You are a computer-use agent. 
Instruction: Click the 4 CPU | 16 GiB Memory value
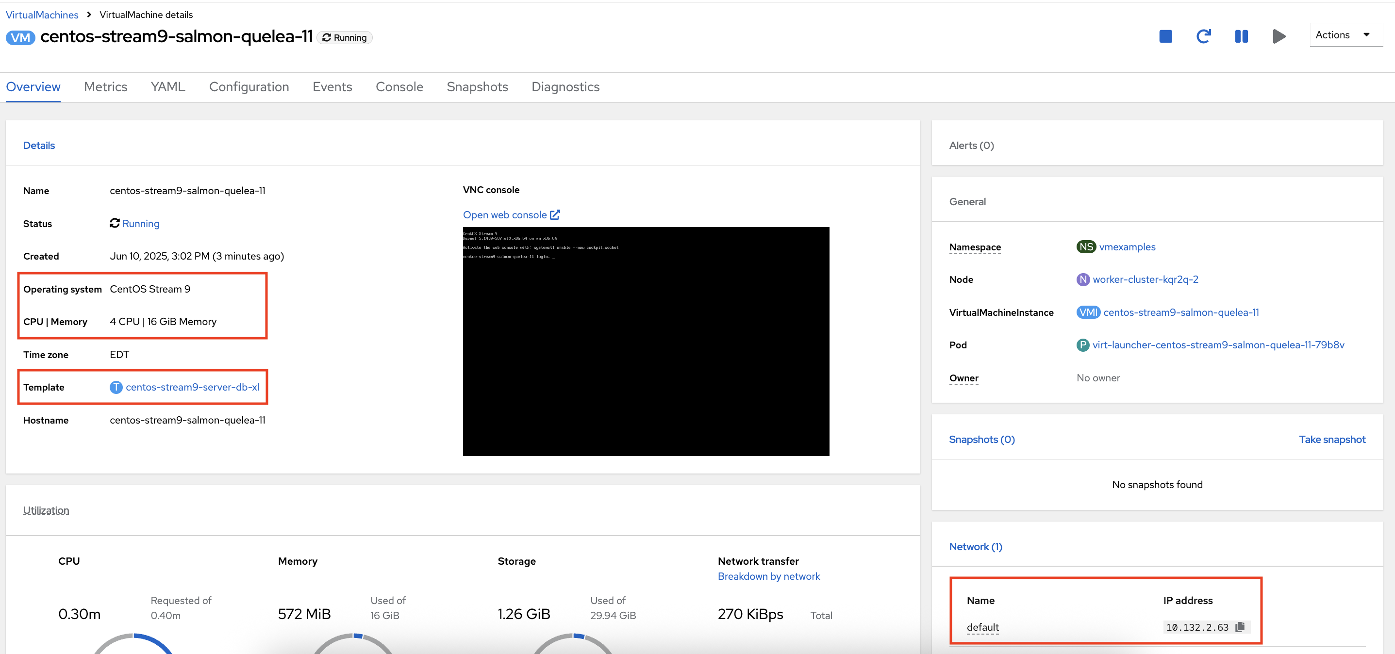tap(163, 322)
